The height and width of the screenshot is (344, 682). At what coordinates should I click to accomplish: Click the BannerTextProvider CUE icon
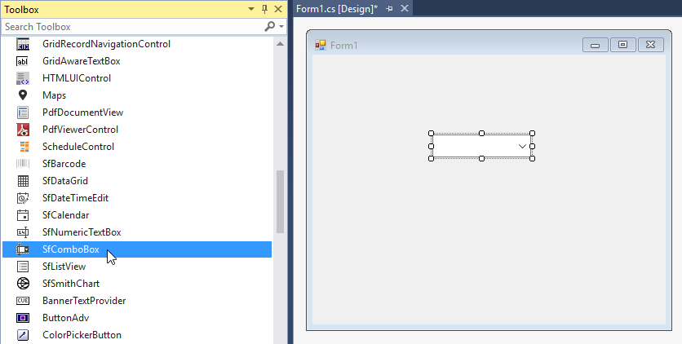click(x=23, y=301)
